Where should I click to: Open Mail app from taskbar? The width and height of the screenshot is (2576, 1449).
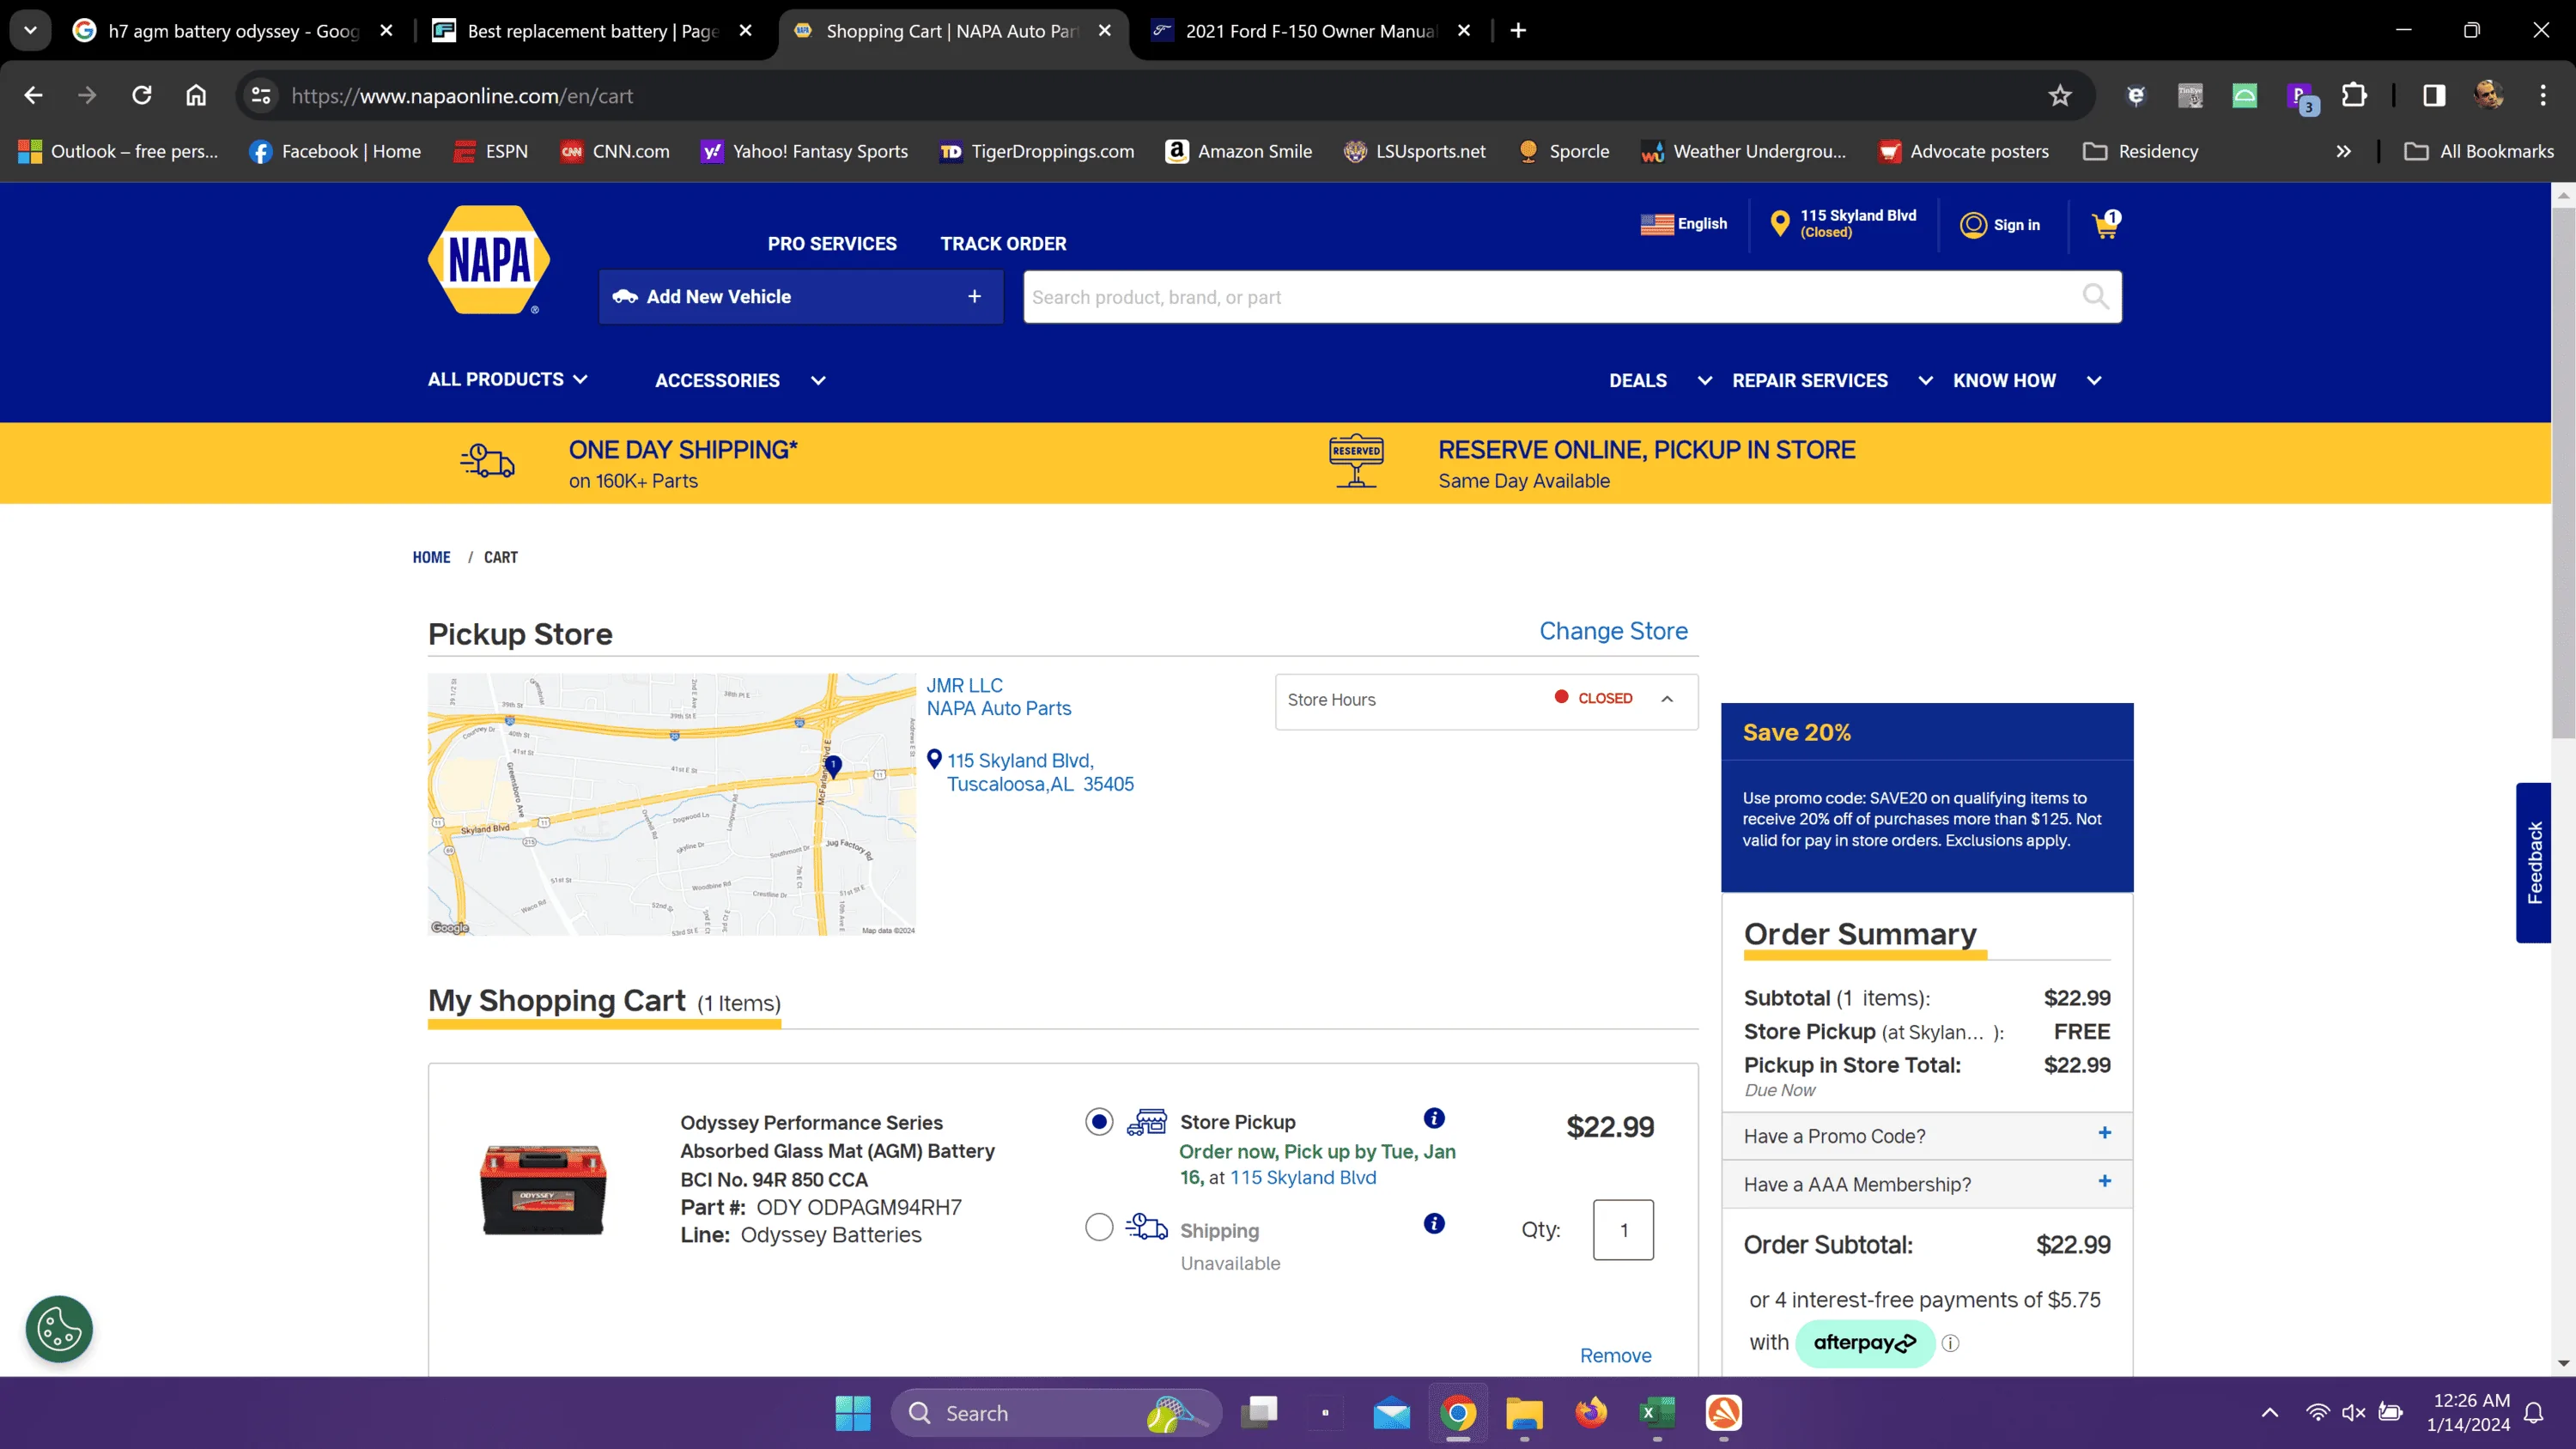1391,1413
